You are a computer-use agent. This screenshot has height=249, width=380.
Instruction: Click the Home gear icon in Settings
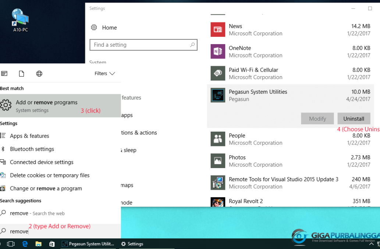(94, 27)
